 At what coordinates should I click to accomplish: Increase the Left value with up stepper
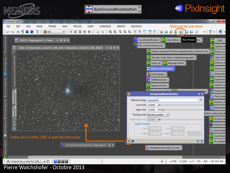coord(160,128)
